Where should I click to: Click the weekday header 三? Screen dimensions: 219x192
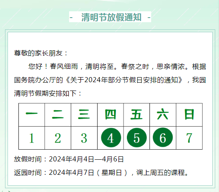click(84, 115)
